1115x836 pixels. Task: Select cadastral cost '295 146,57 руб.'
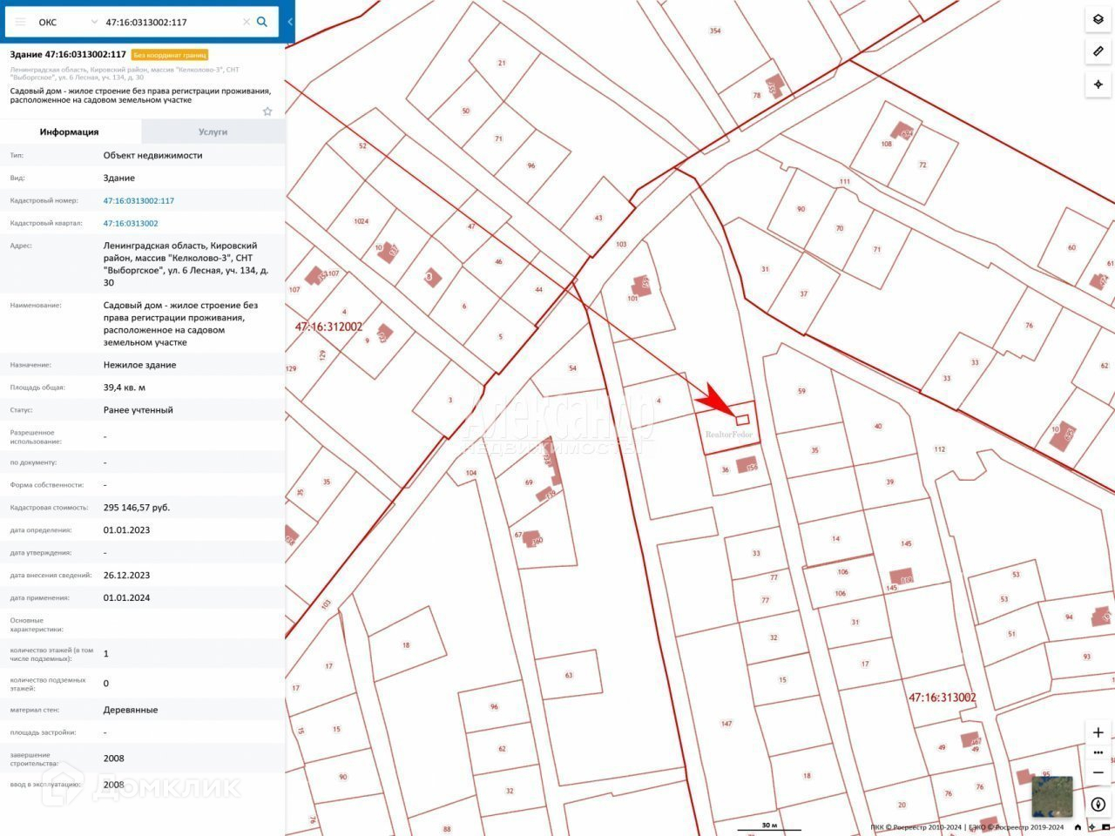pyautogui.click(x=137, y=507)
